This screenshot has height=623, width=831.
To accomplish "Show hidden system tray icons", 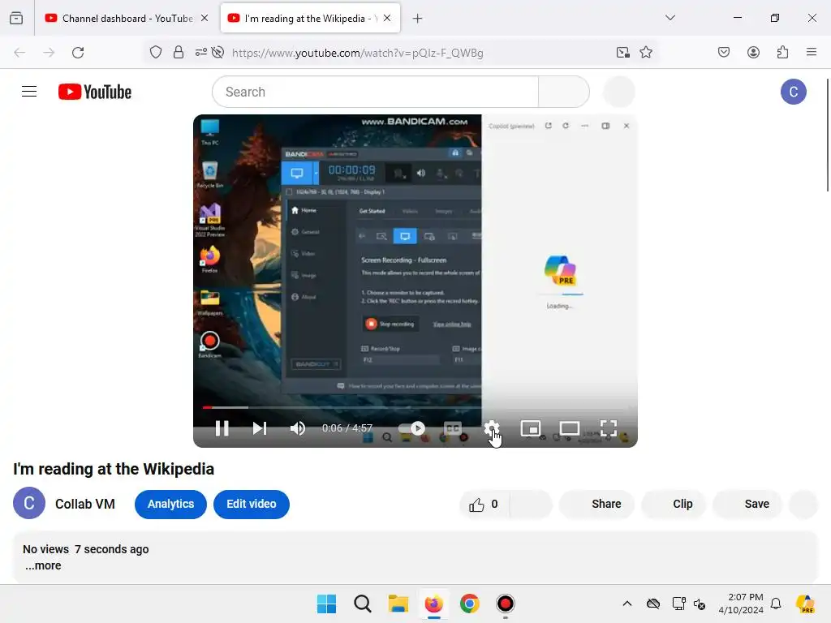I will click(x=627, y=604).
